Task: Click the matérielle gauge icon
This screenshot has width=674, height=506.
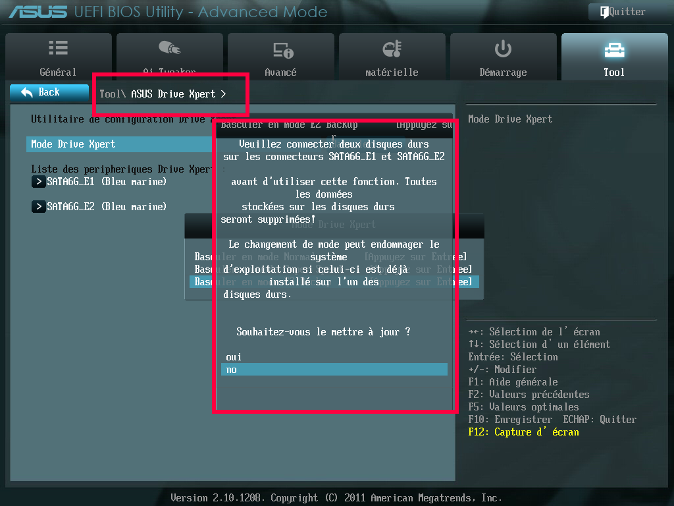Action: [x=392, y=49]
